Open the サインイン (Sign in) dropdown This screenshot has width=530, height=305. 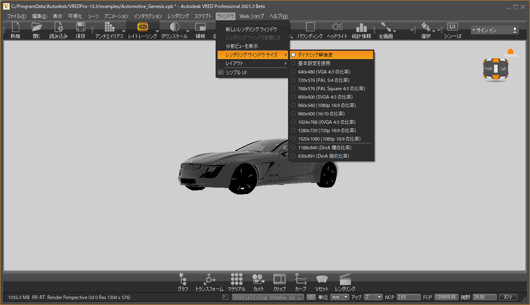point(495,30)
